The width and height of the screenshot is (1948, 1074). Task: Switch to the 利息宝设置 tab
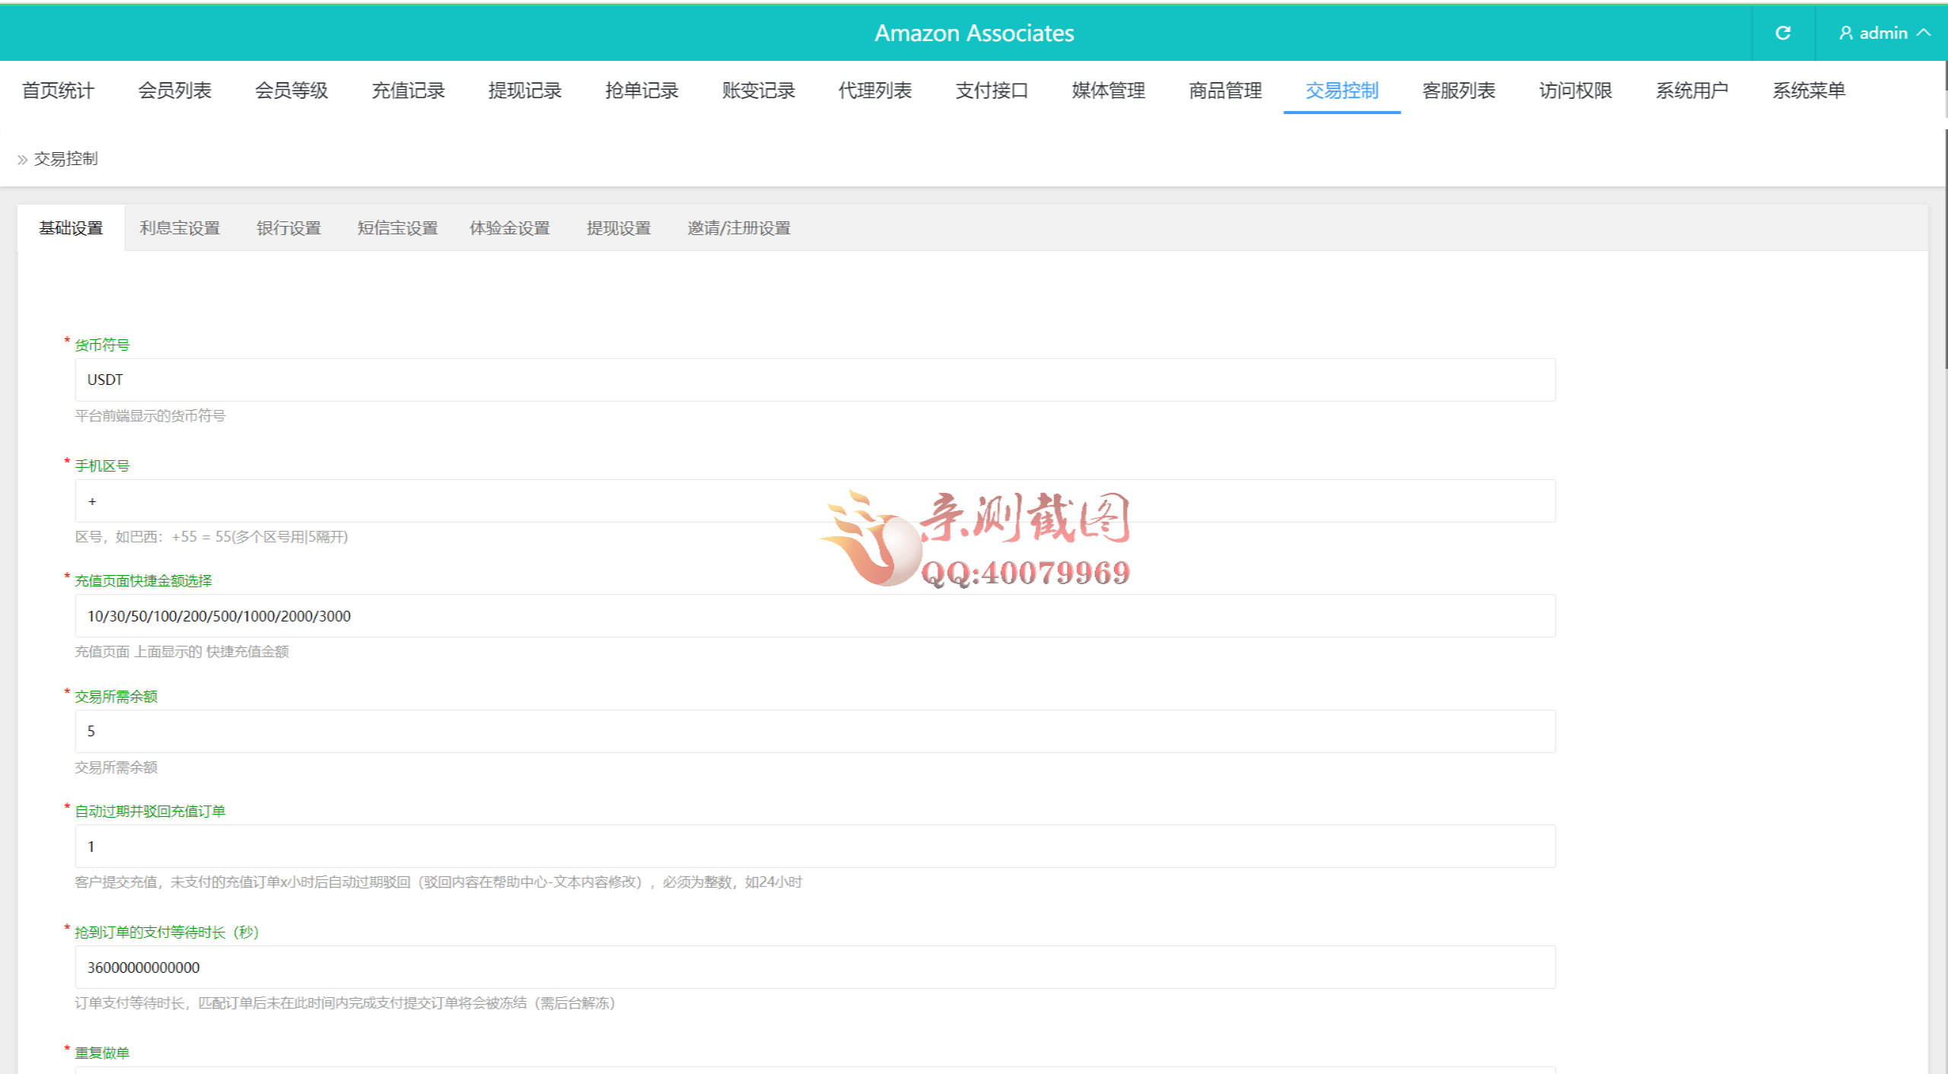(x=180, y=227)
